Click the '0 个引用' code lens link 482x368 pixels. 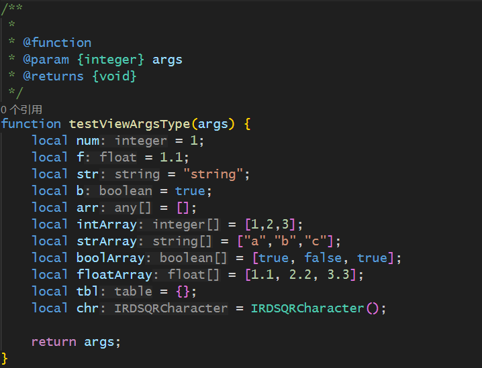(x=21, y=109)
